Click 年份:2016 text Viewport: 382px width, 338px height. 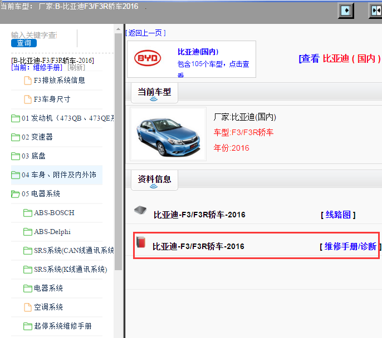click(232, 148)
